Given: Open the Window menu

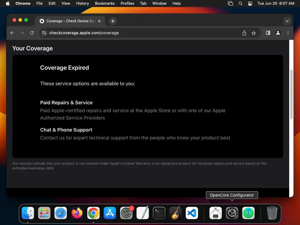Looking at the screenshot, I should (x=159, y=3).
